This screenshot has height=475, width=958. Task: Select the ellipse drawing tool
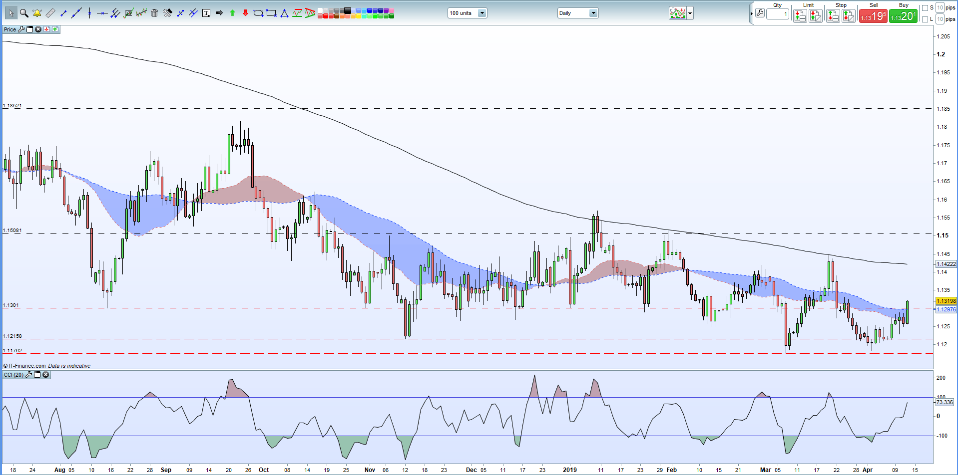(x=258, y=13)
